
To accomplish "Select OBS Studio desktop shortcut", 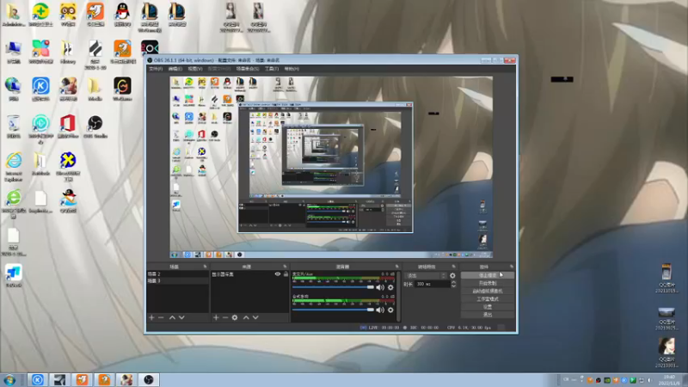I will (x=95, y=126).
